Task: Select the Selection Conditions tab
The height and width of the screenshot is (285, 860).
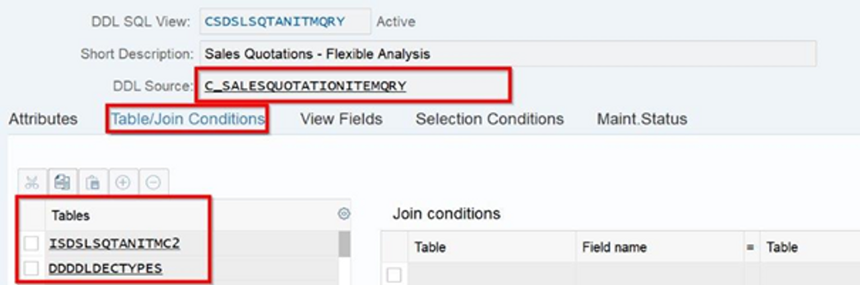Action: (x=489, y=119)
